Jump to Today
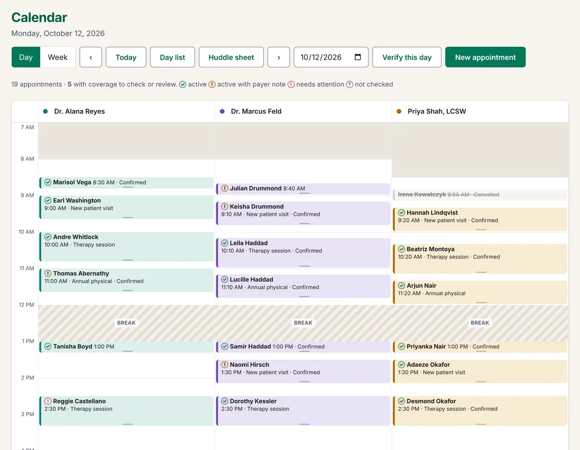Screen dimensions: 580x450 point(126,57)
